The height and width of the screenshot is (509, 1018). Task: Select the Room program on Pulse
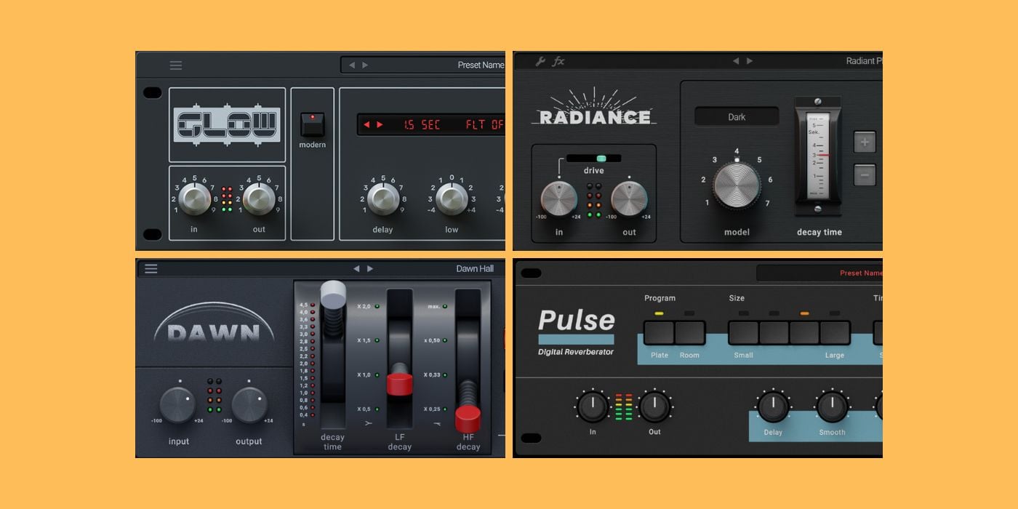pyautogui.click(x=688, y=331)
